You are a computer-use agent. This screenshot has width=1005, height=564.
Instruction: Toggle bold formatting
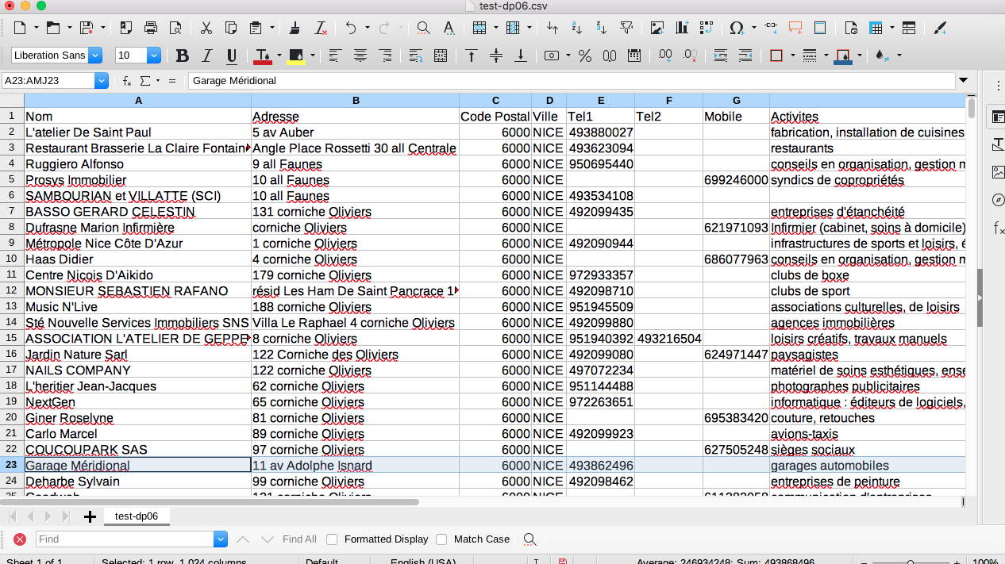pyautogui.click(x=183, y=56)
